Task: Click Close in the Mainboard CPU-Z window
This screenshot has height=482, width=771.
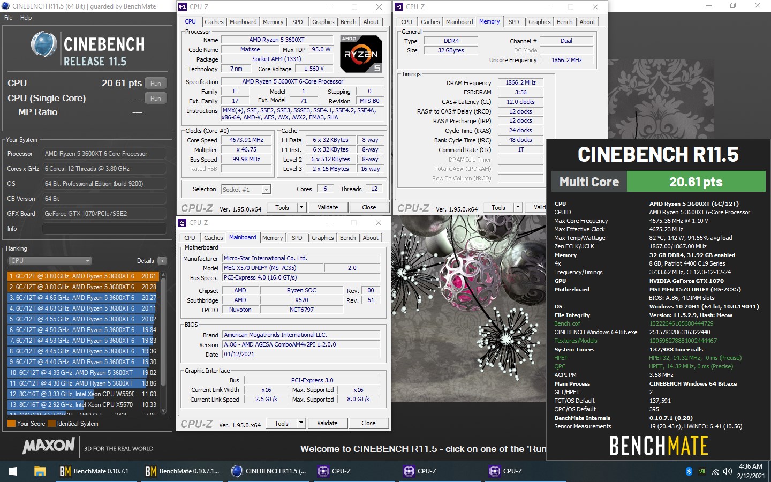Action: pyautogui.click(x=368, y=423)
